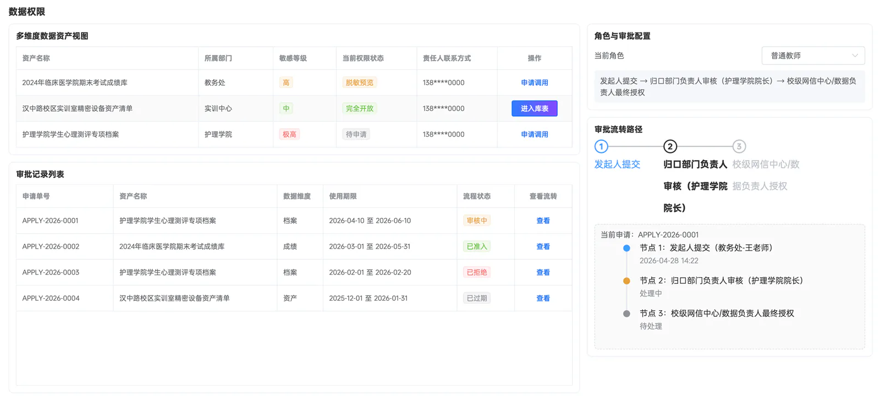The height and width of the screenshot is (396, 880).
Task: Click 查看 for APPLY-2026-0002
Action: click(543, 246)
